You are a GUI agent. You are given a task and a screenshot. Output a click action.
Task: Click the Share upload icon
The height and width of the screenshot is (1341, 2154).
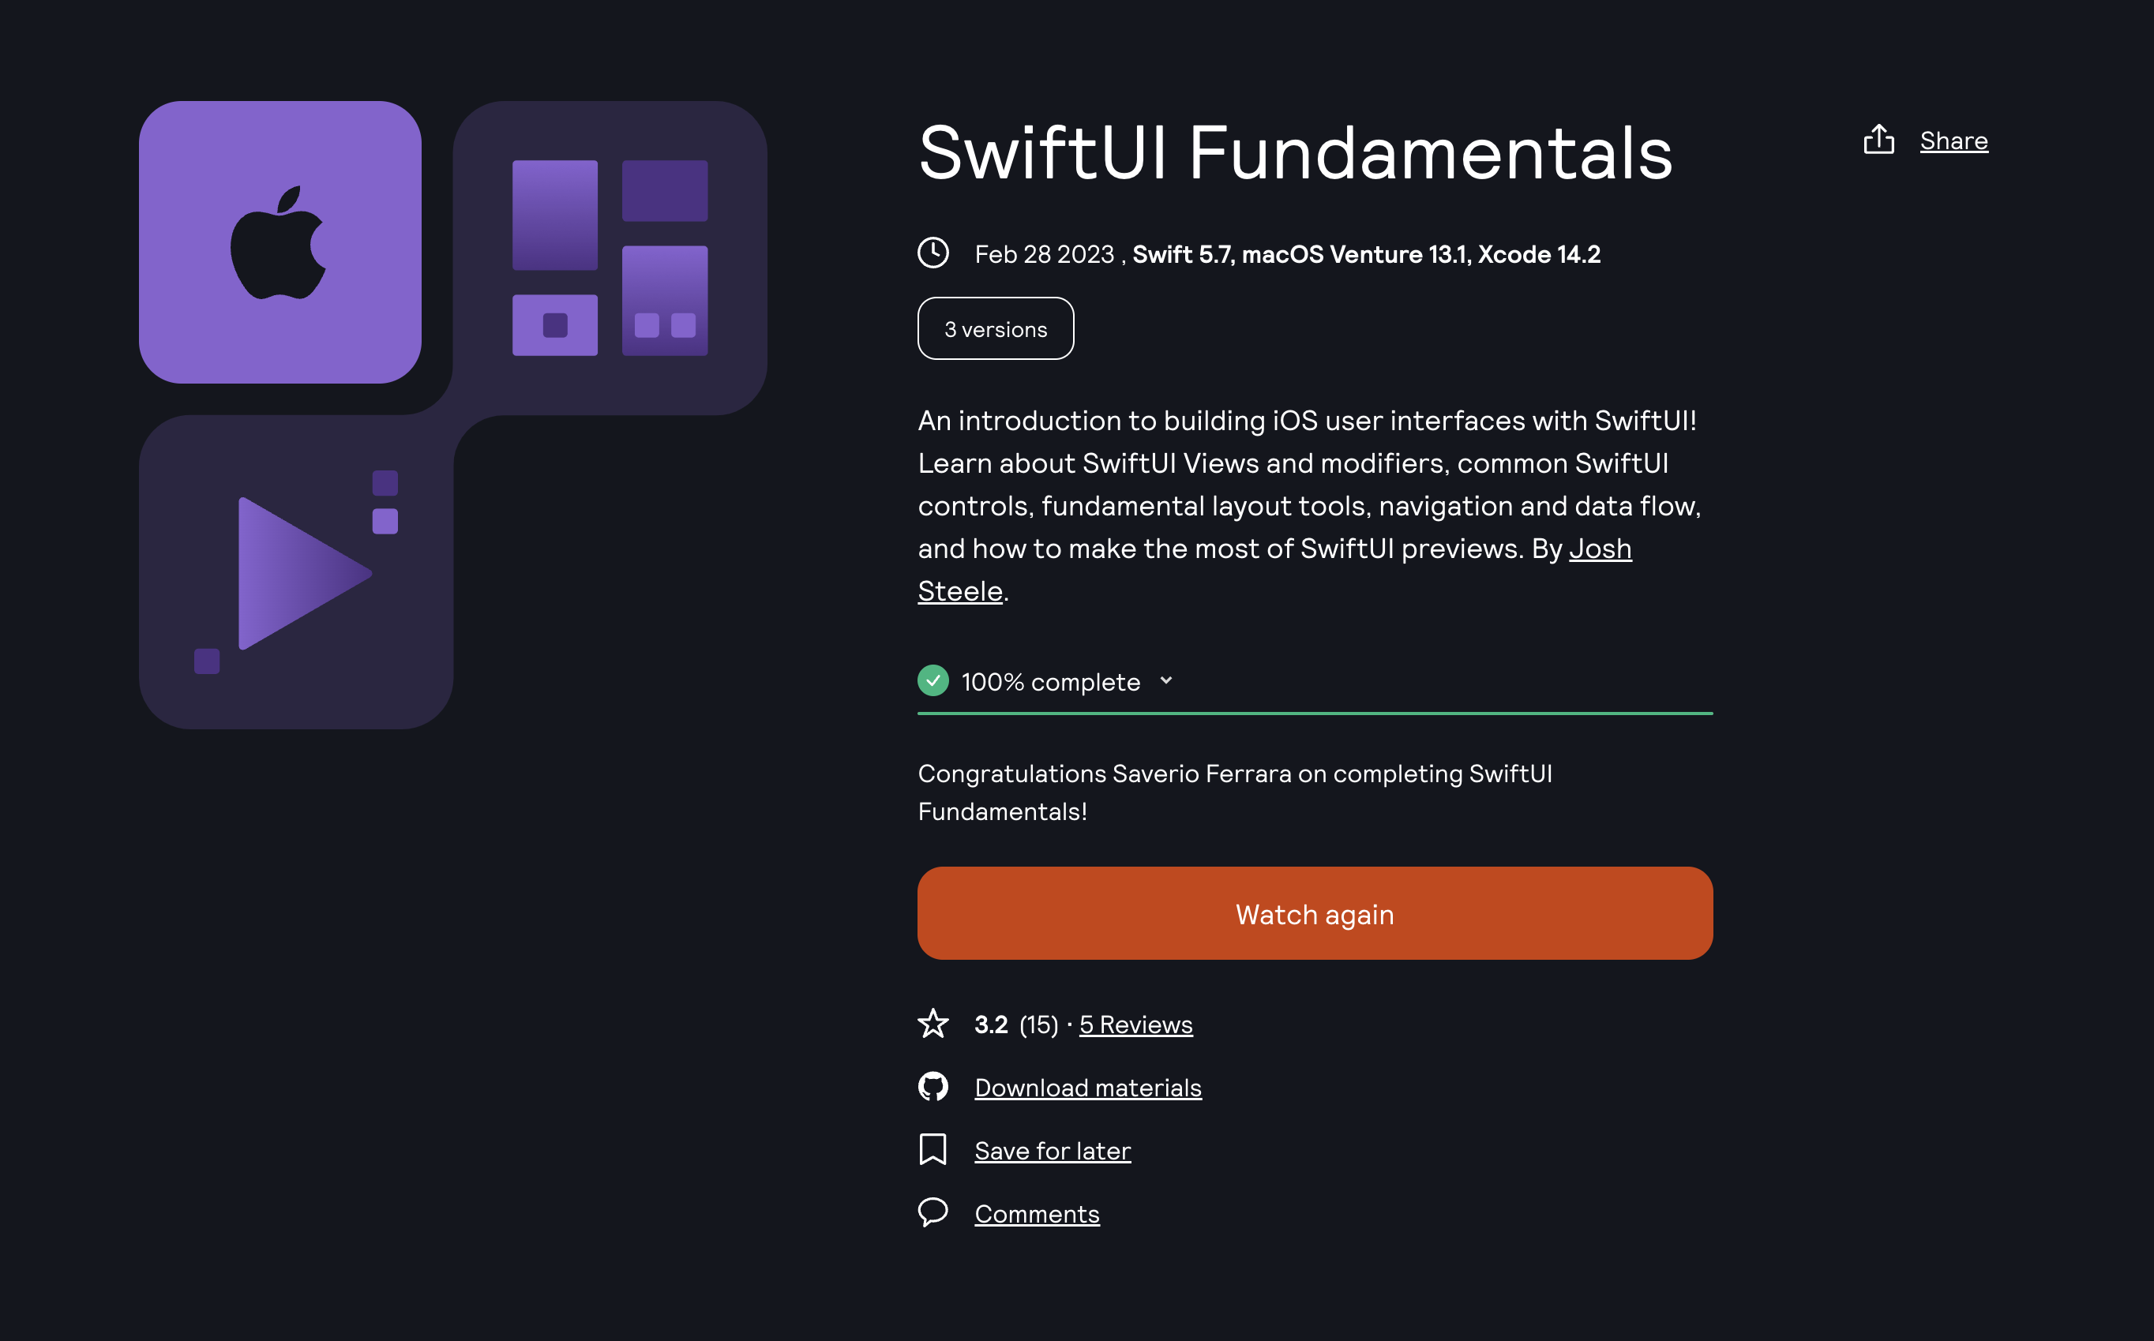tap(1878, 139)
